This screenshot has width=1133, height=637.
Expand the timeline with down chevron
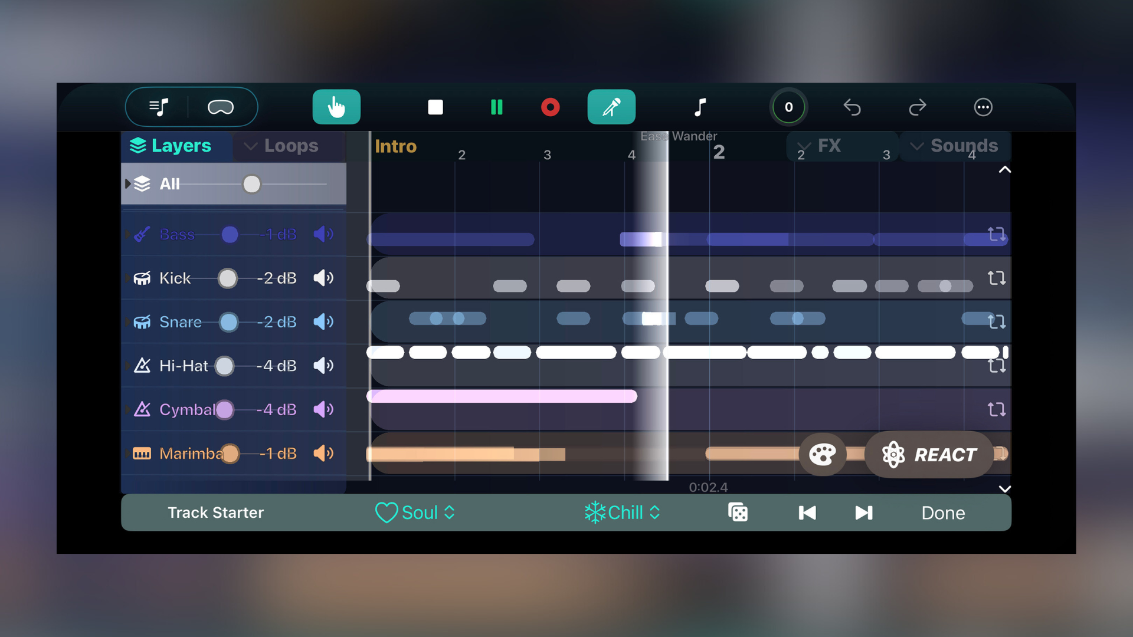1004,489
